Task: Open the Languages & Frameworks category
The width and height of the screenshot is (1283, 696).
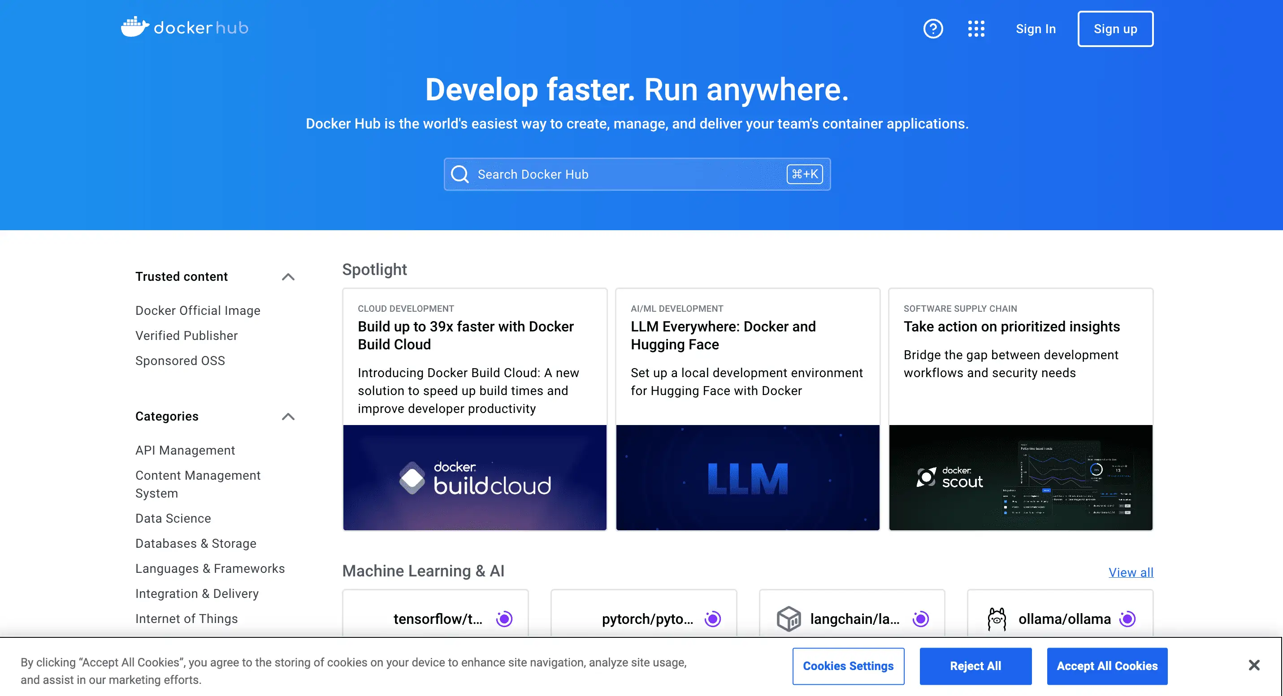Action: tap(210, 568)
